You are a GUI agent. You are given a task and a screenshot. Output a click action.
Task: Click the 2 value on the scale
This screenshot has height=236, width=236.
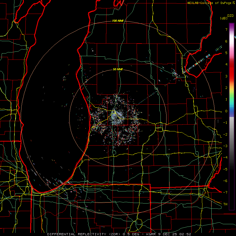(x=226, y=88)
